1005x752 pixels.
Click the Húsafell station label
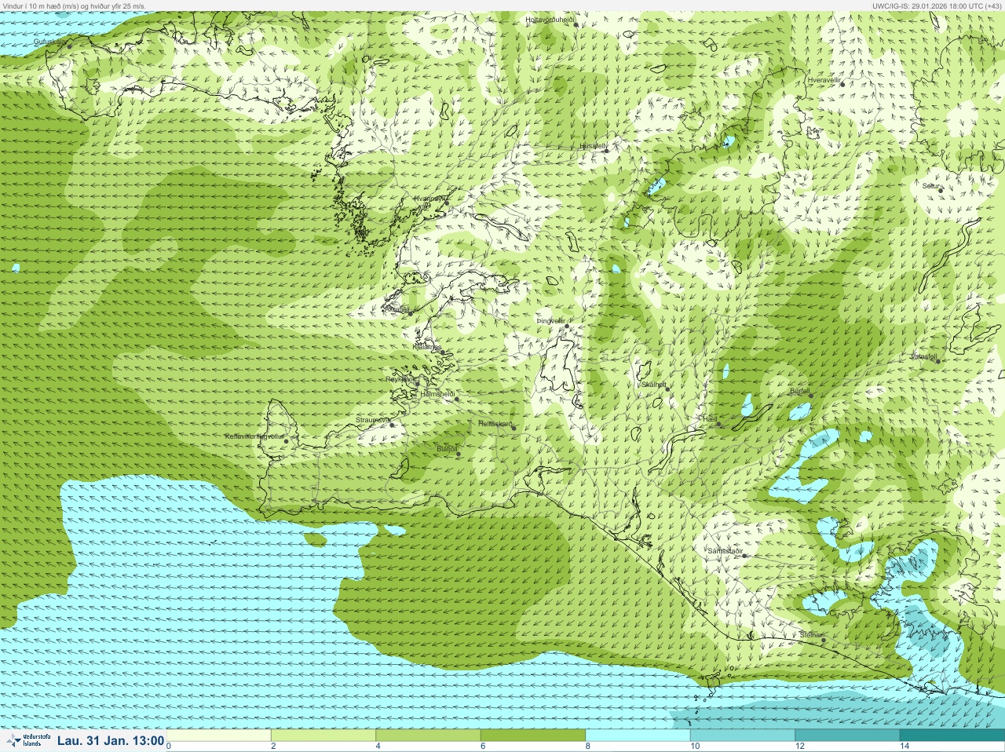coord(593,146)
